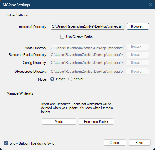Image resolution: width=155 pixels, height=150 pixels.
Task: Save the settings
Action: pos(139,143)
